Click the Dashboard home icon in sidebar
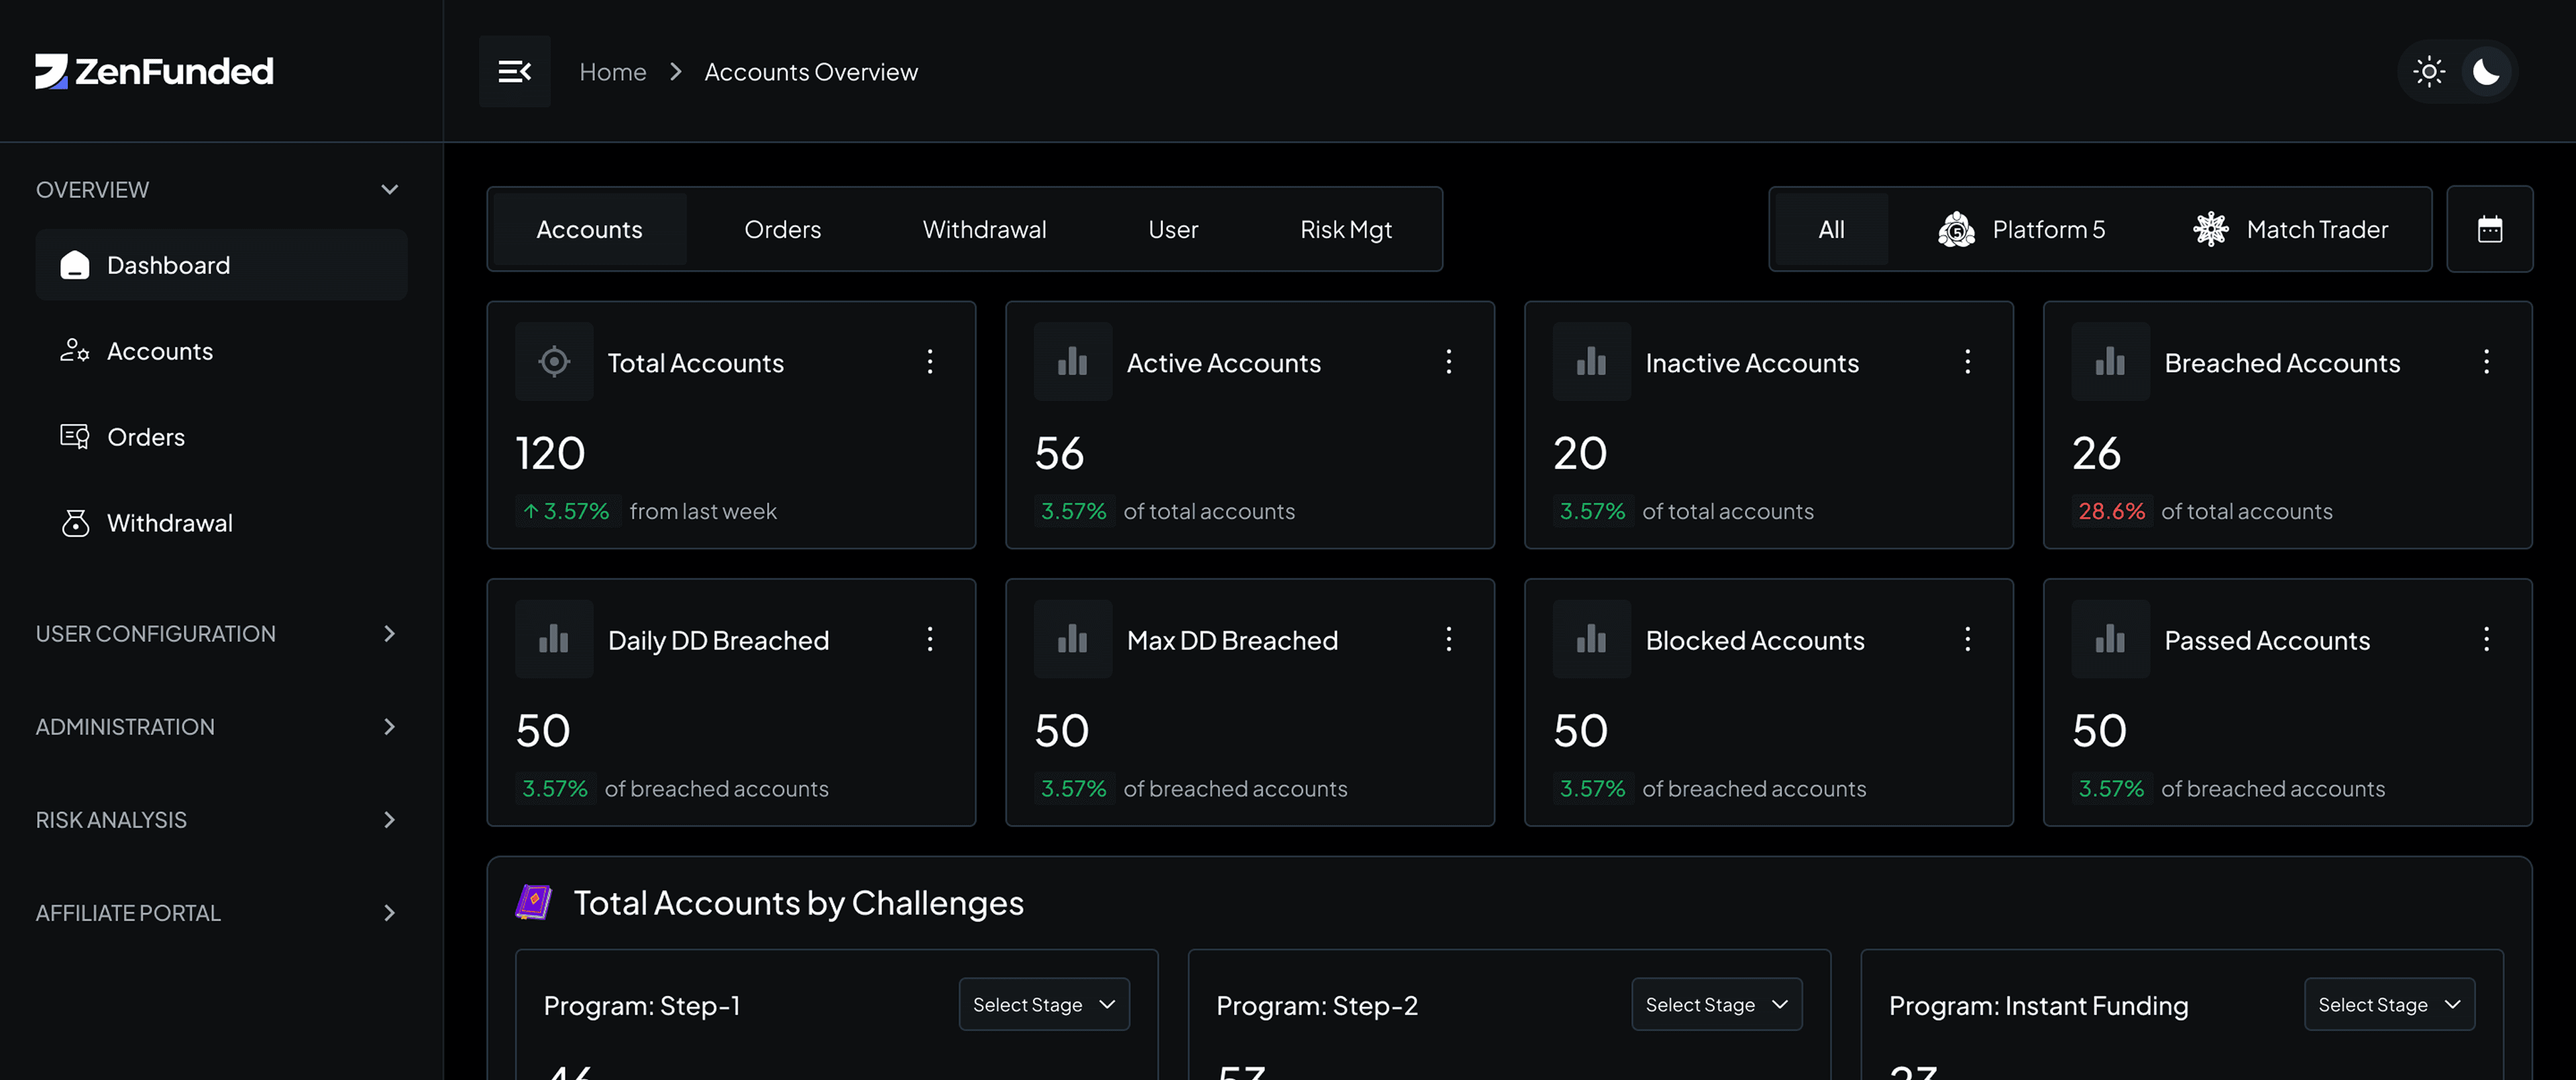 (x=75, y=264)
